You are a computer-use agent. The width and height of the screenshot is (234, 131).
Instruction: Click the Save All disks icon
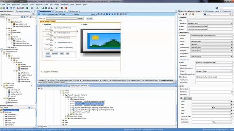7,8
